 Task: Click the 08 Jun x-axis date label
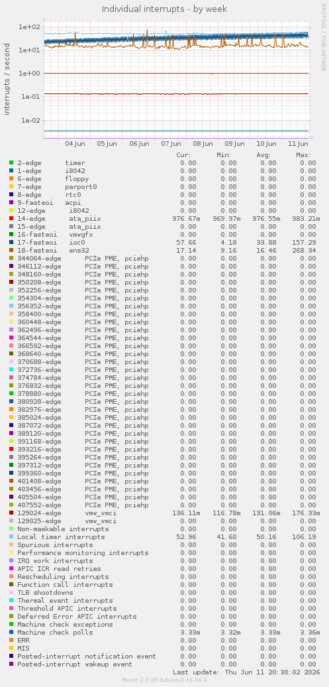pos(203,144)
